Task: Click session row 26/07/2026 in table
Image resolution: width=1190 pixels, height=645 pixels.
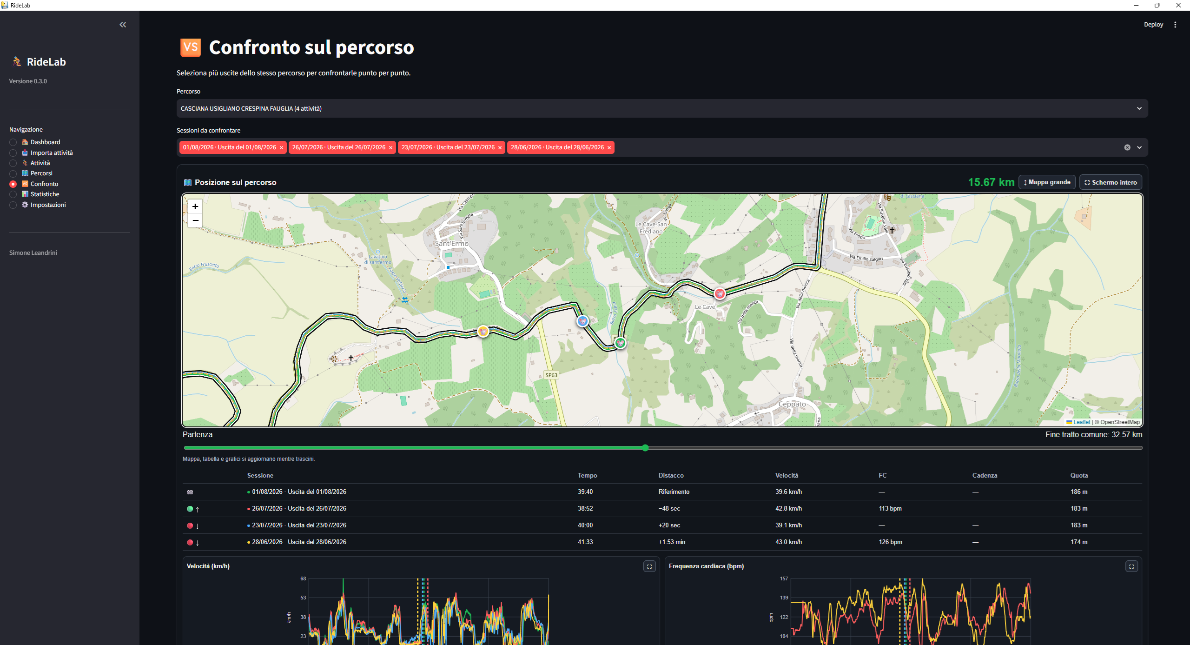Action: point(662,509)
